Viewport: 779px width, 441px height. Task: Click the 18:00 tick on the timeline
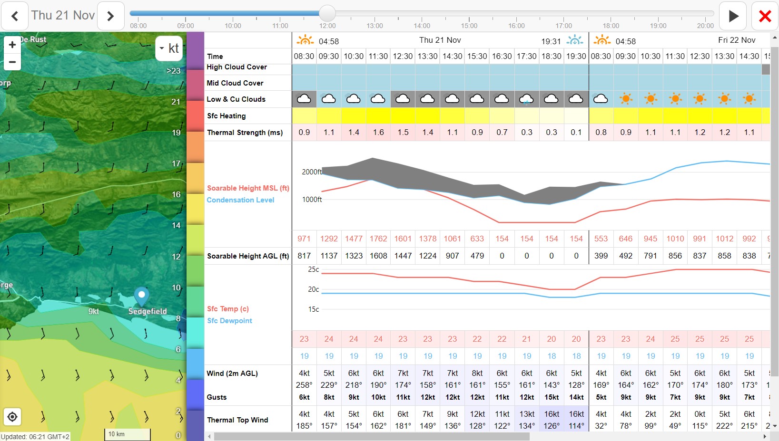coord(611,23)
